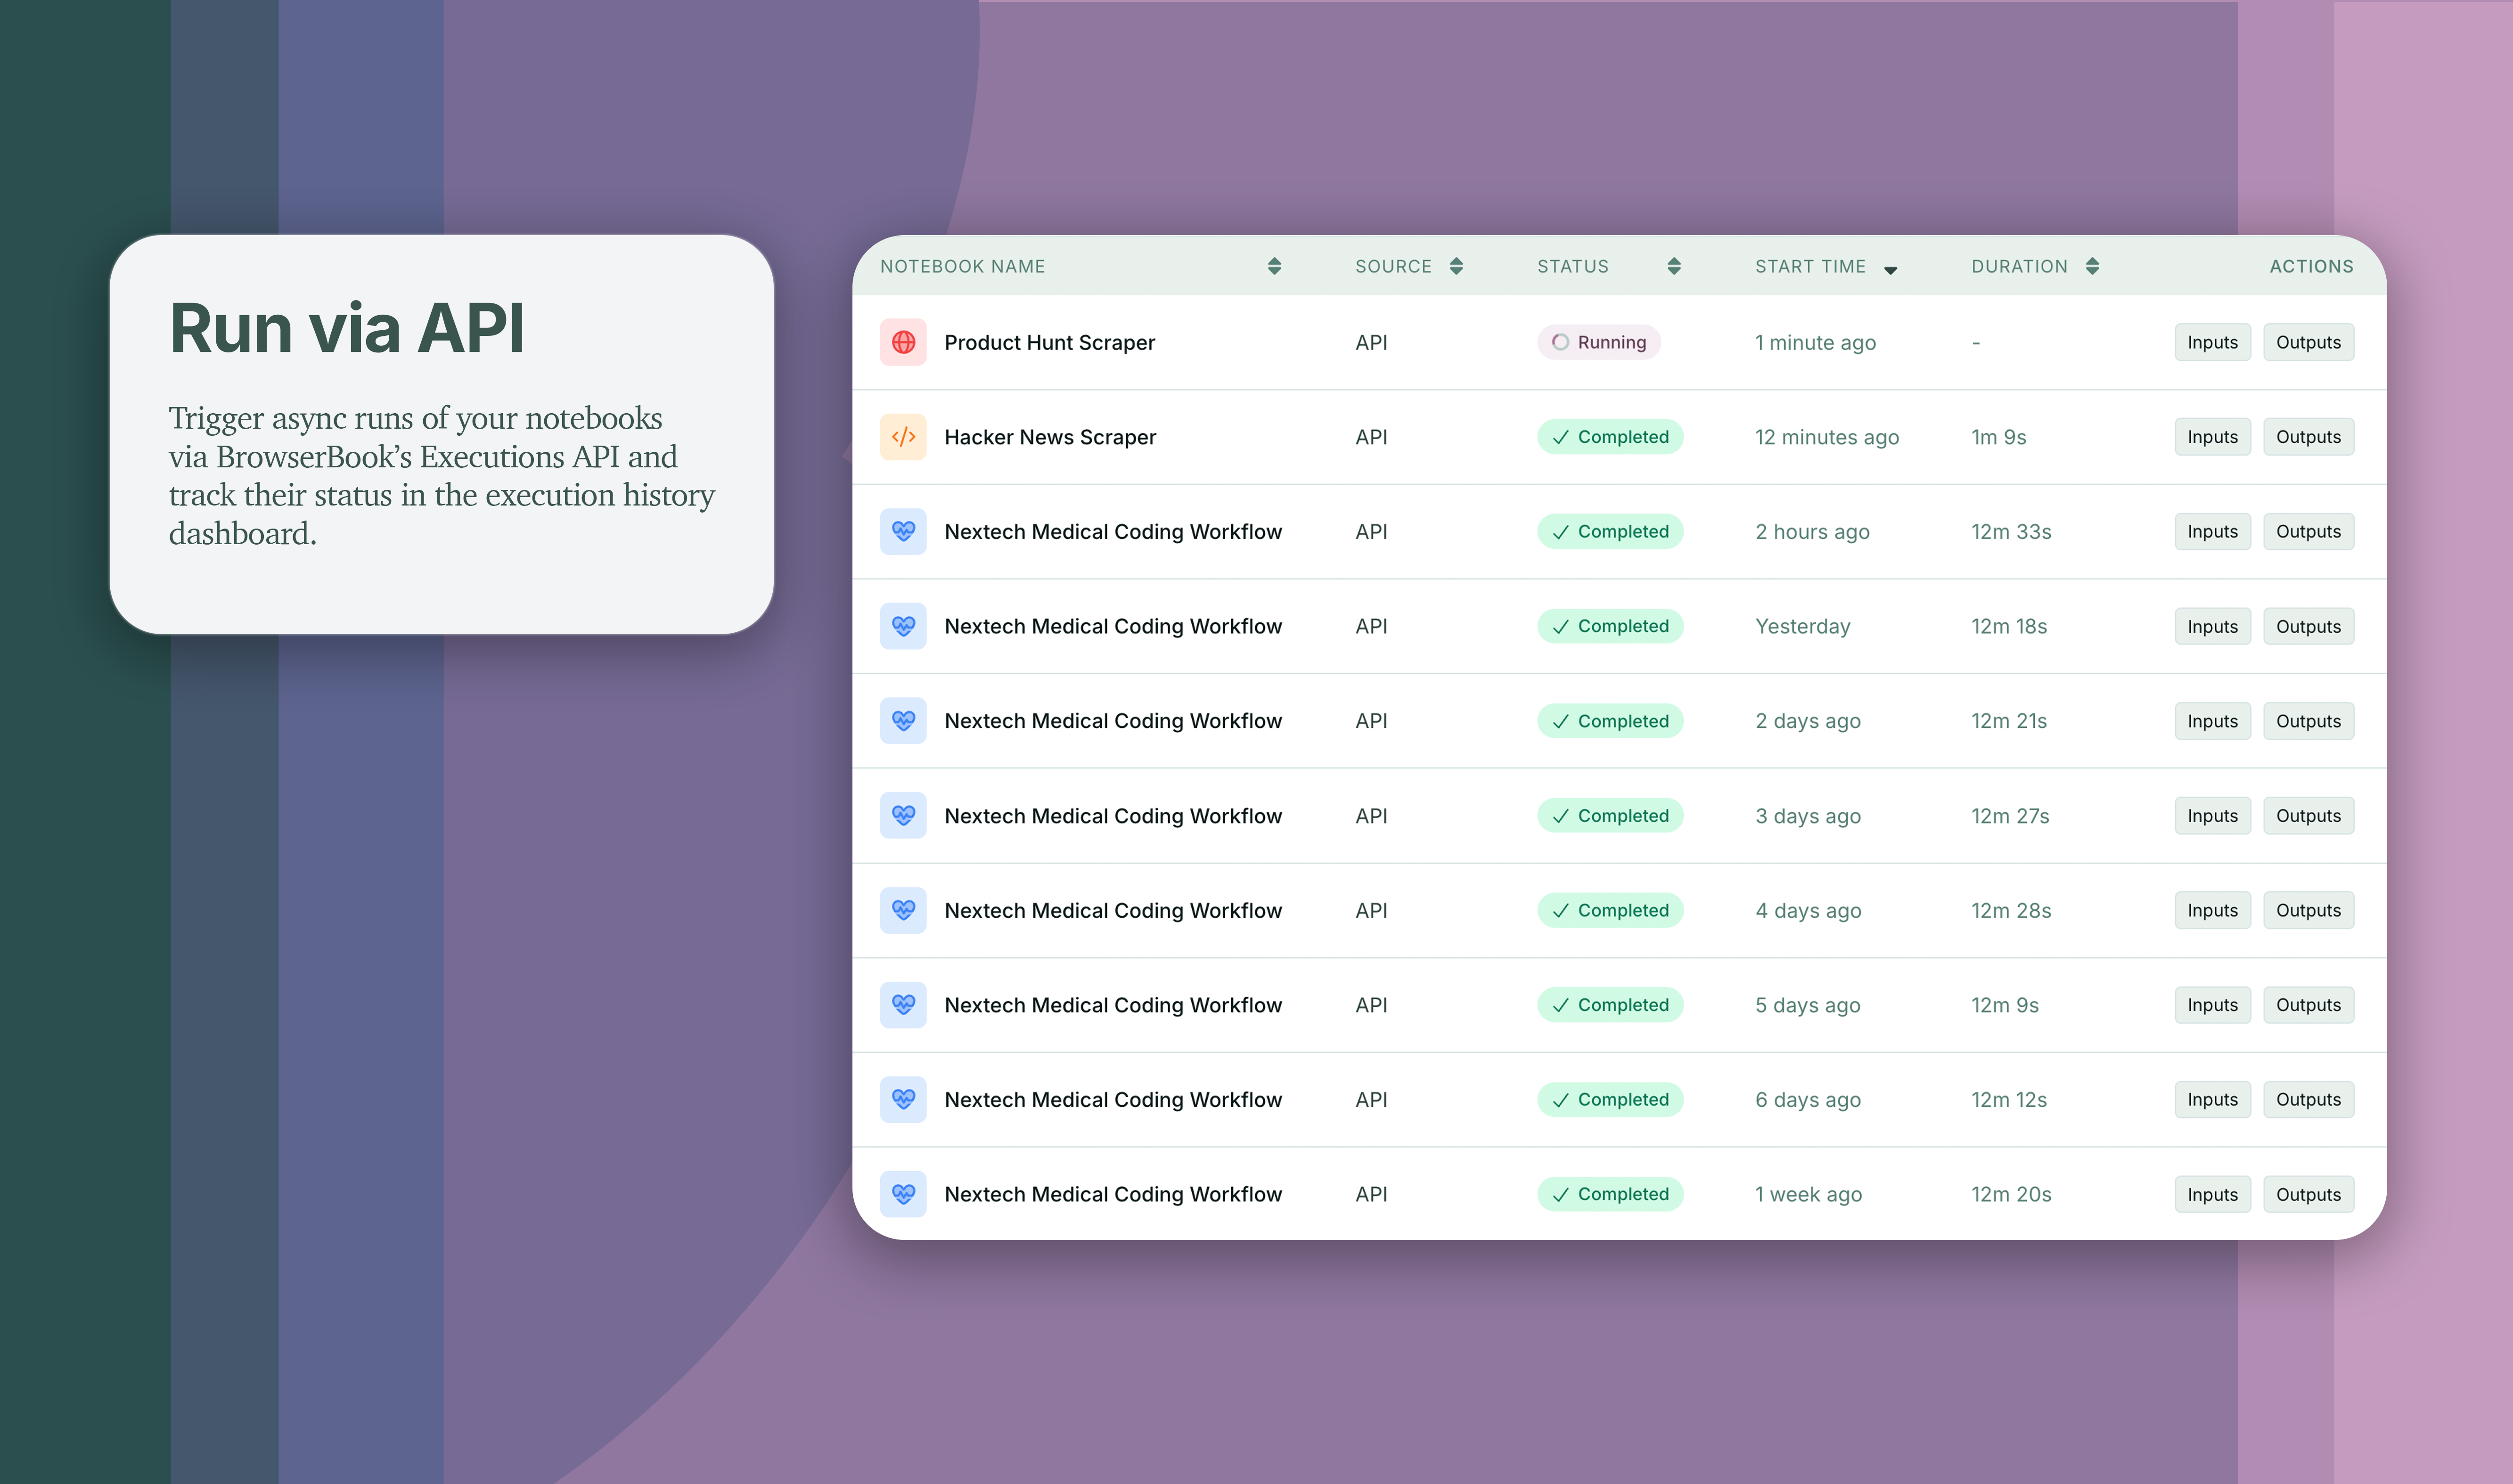The image size is (2513, 1484).
Task: Click heart icon of 2 hours ago run
Action: tap(903, 531)
